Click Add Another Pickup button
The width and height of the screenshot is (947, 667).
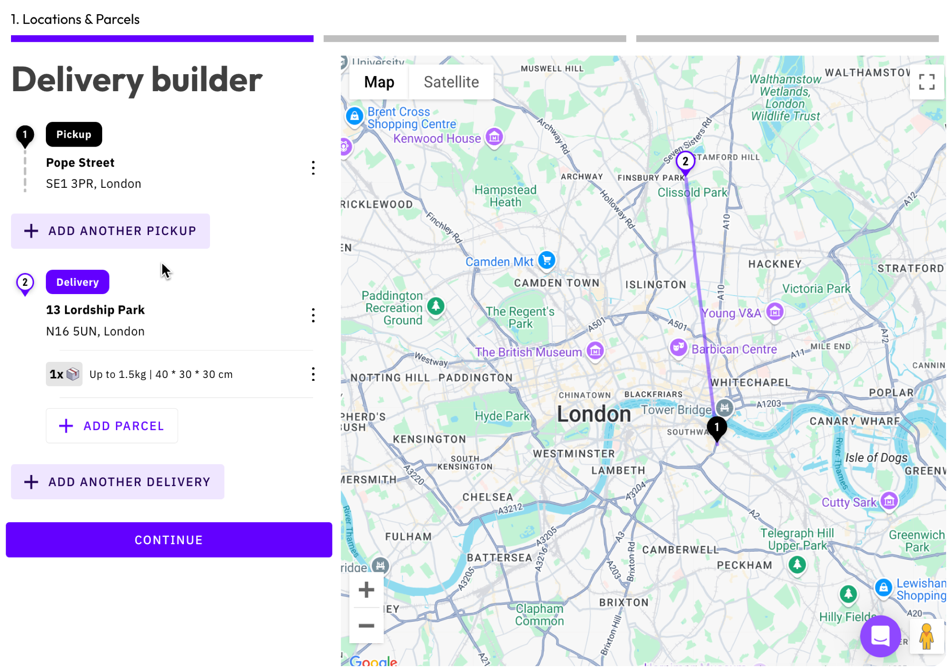pos(110,231)
